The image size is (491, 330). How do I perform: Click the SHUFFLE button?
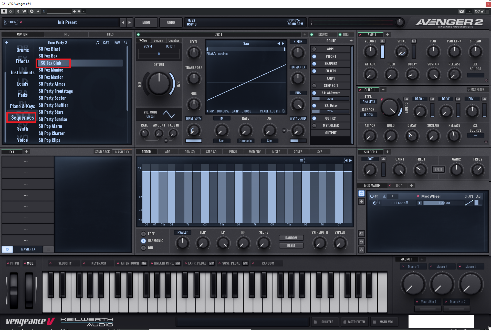tap(325, 322)
